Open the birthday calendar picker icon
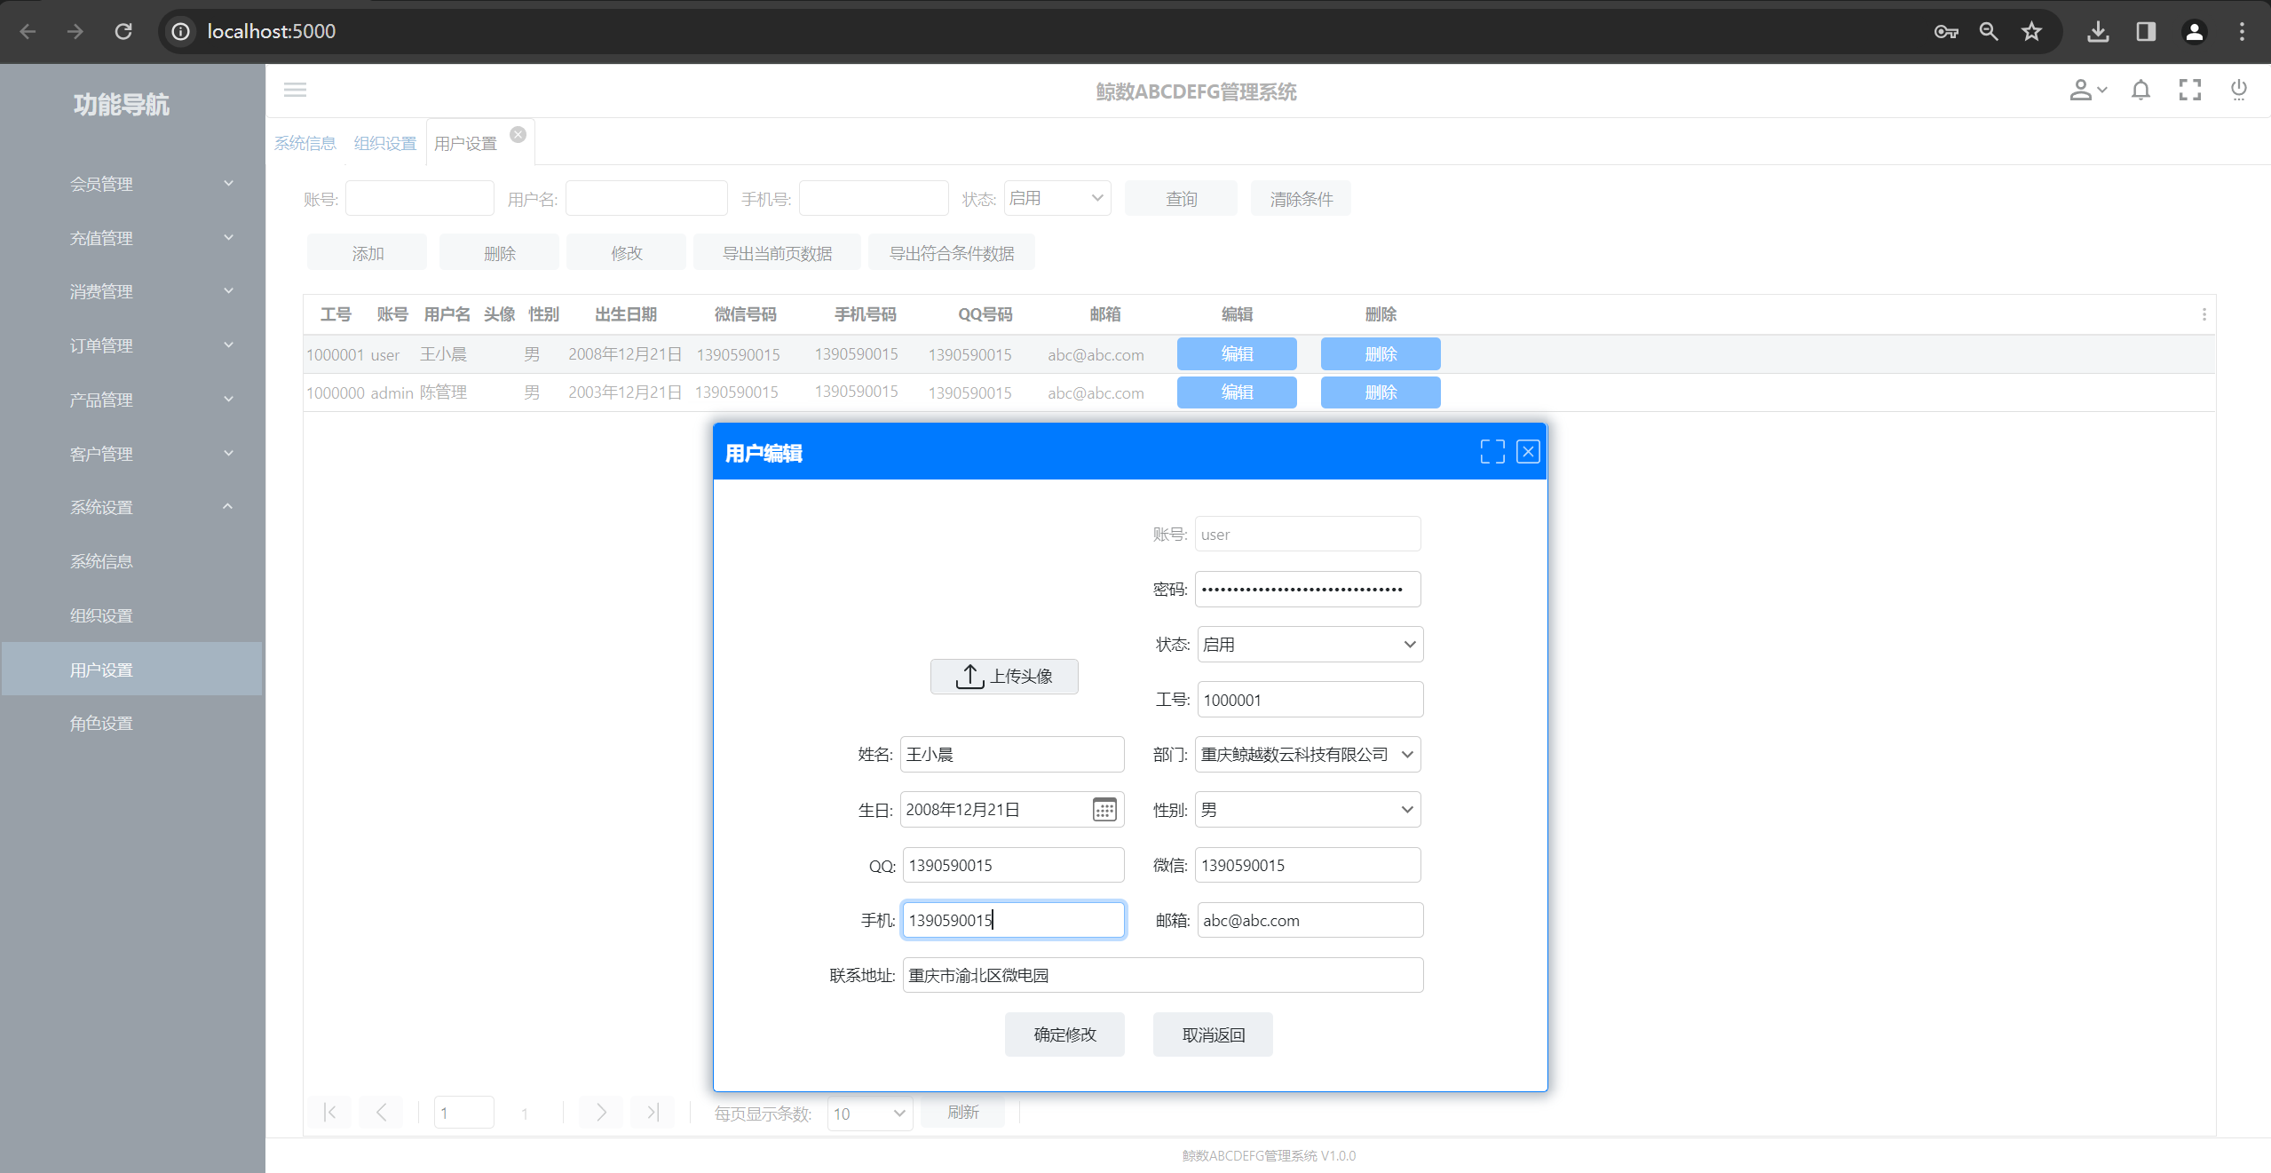This screenshot has width=2271, height=1173. [1104, 810]
